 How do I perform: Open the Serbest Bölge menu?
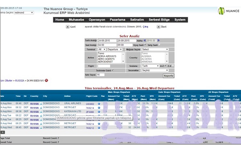159,20
